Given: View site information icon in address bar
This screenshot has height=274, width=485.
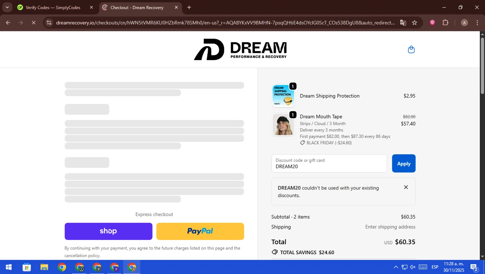Looking at the screenshot, I should [49, 23].
